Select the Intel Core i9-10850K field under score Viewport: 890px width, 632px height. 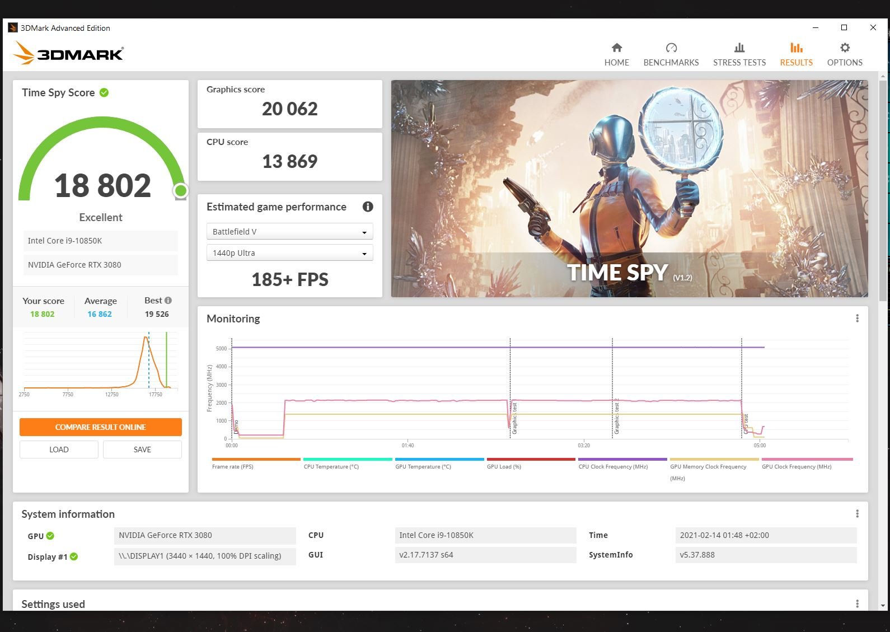(101, 241)
